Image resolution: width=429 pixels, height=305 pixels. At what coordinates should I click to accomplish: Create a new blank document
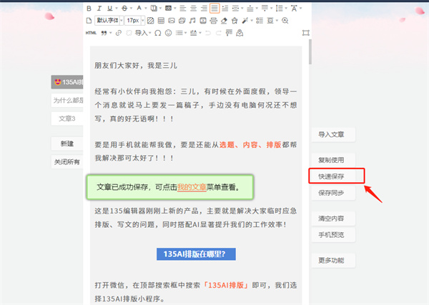[x=89, y=21]
